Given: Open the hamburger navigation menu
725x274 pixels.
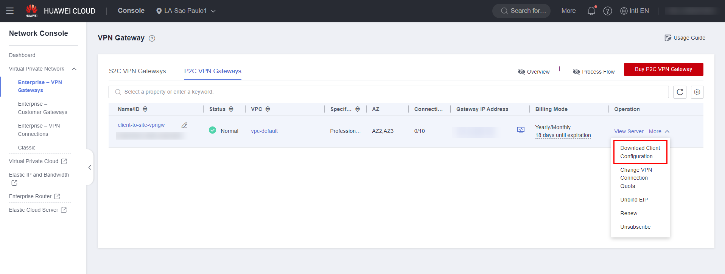Looking at the screenshot, I should tap(10, 11).
